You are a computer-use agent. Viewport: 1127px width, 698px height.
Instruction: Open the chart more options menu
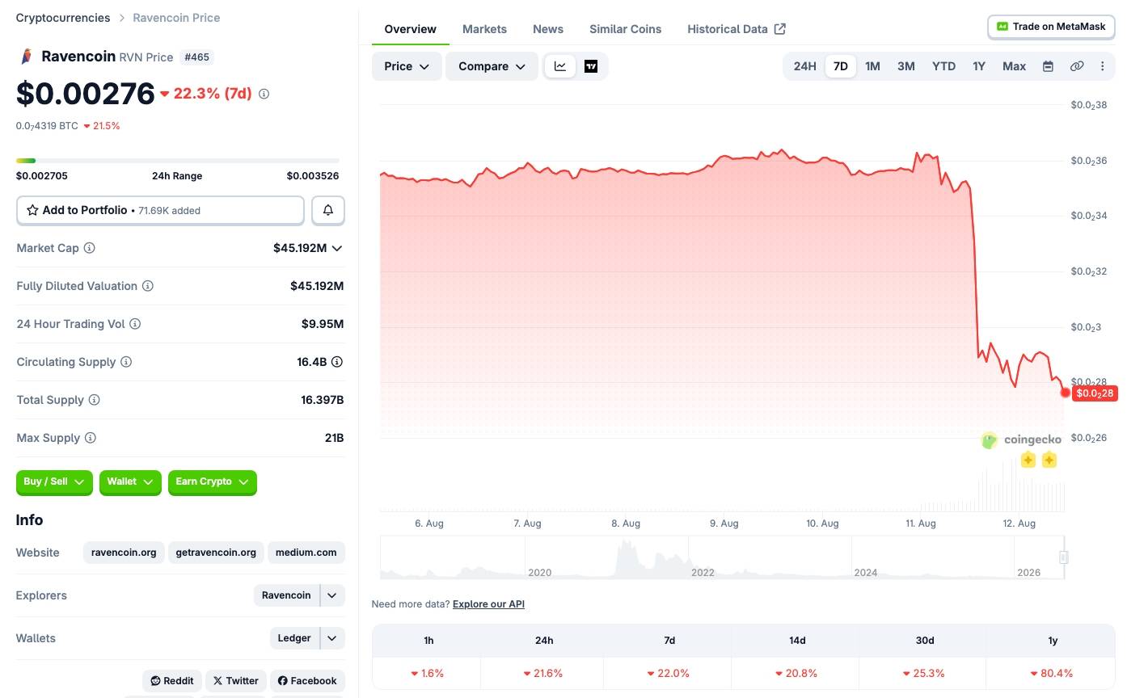click(1102, 66)
